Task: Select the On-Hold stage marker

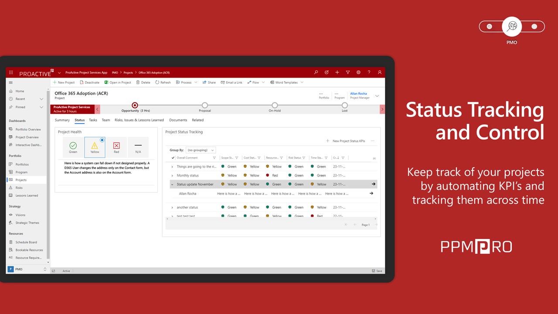Action: click(275, 105)
